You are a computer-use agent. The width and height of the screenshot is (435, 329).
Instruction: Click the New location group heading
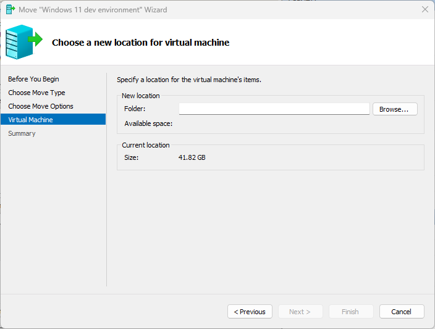pyautogui.click(x=141, y=96)
